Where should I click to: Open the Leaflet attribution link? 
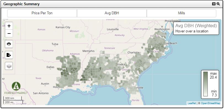point(192,103)
